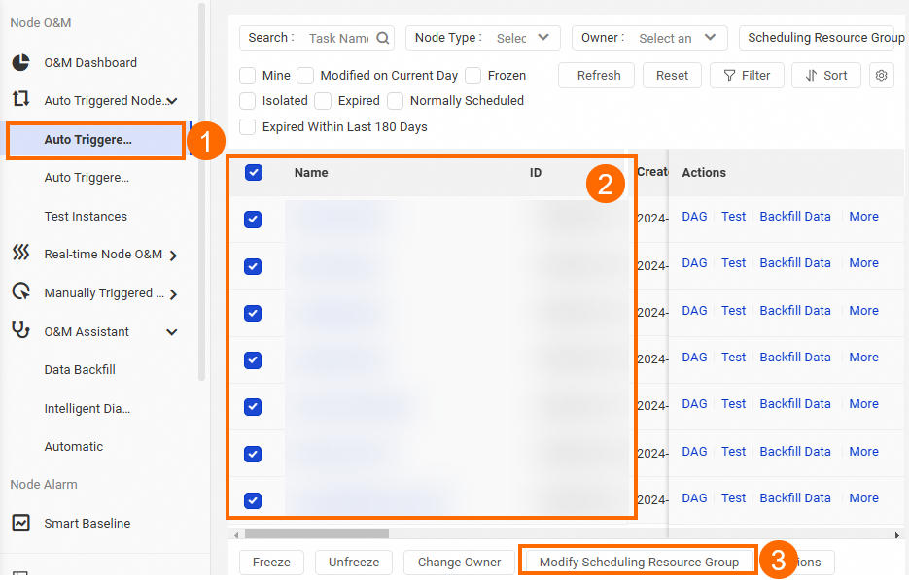Open Data Backfill in sidebar
The image size is (909, 580).
coord(80,370)
